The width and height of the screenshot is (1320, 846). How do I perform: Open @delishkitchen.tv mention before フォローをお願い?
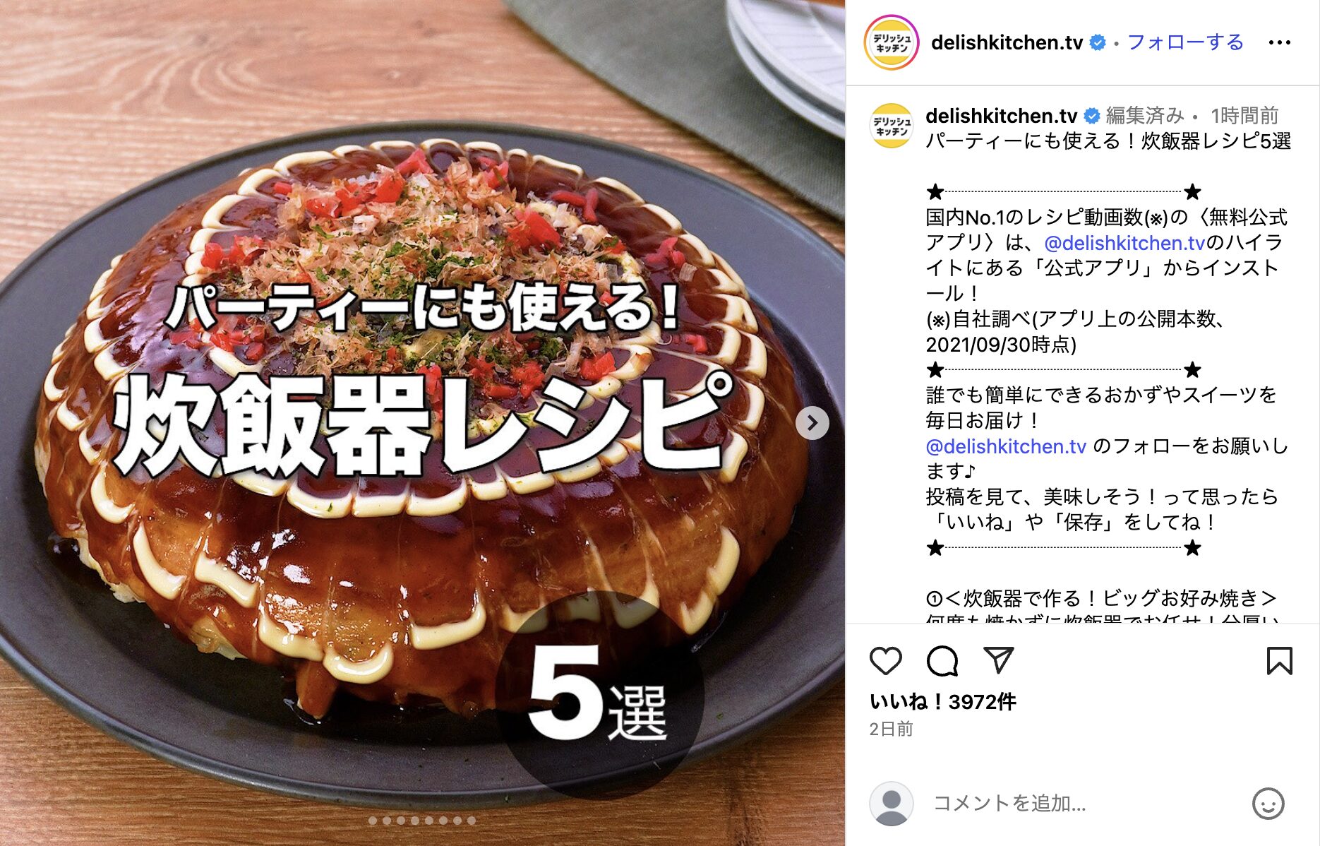point(1006,446)
